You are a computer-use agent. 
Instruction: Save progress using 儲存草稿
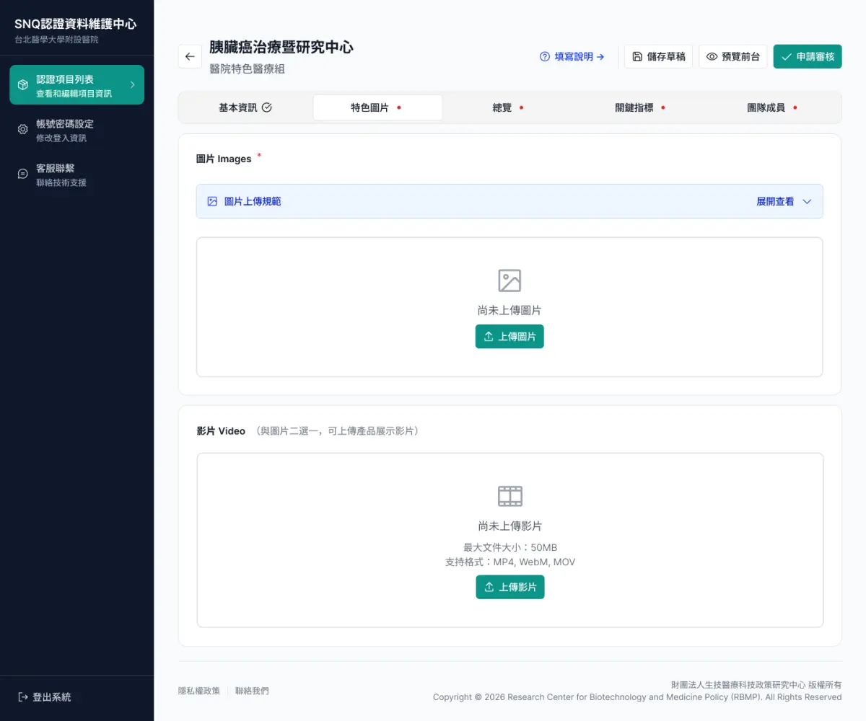click(657, 56)
